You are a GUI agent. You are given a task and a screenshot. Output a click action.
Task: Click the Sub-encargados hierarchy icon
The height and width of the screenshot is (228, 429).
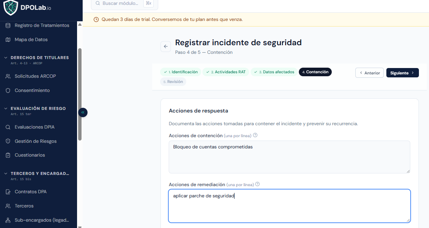[8, 221]
